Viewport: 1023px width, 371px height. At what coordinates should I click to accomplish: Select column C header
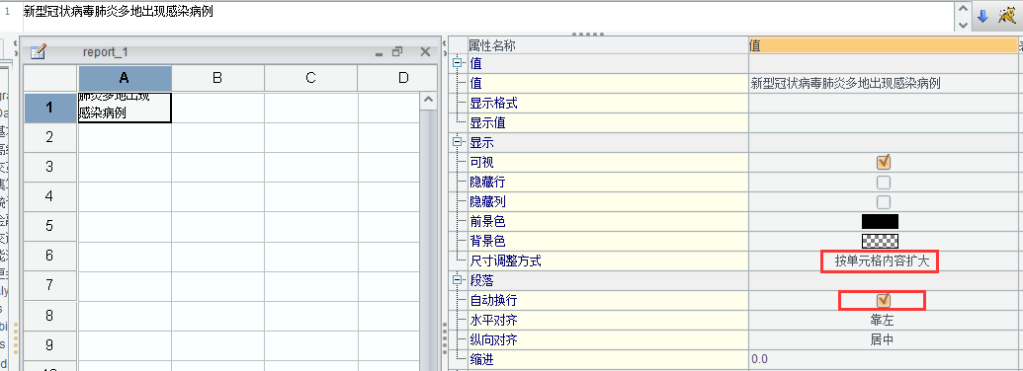(310, 78)
